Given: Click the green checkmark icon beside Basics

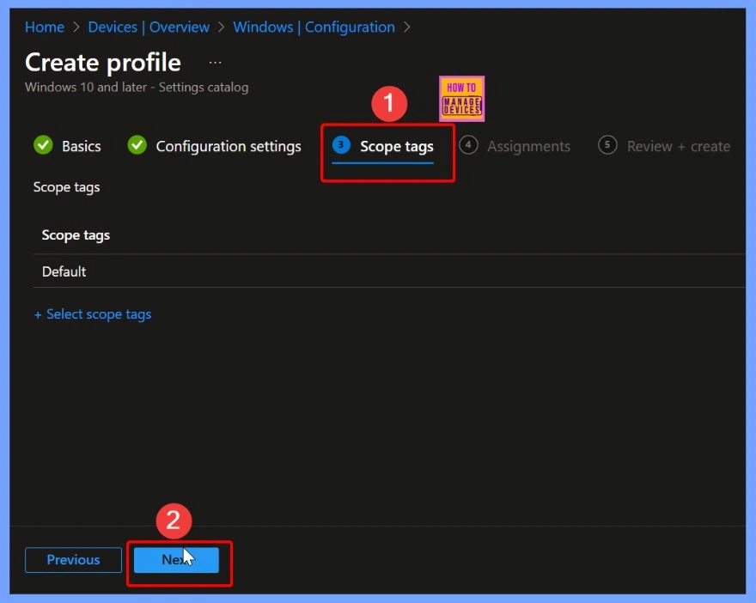Looking at the screenshot, I should click(43, 145).
